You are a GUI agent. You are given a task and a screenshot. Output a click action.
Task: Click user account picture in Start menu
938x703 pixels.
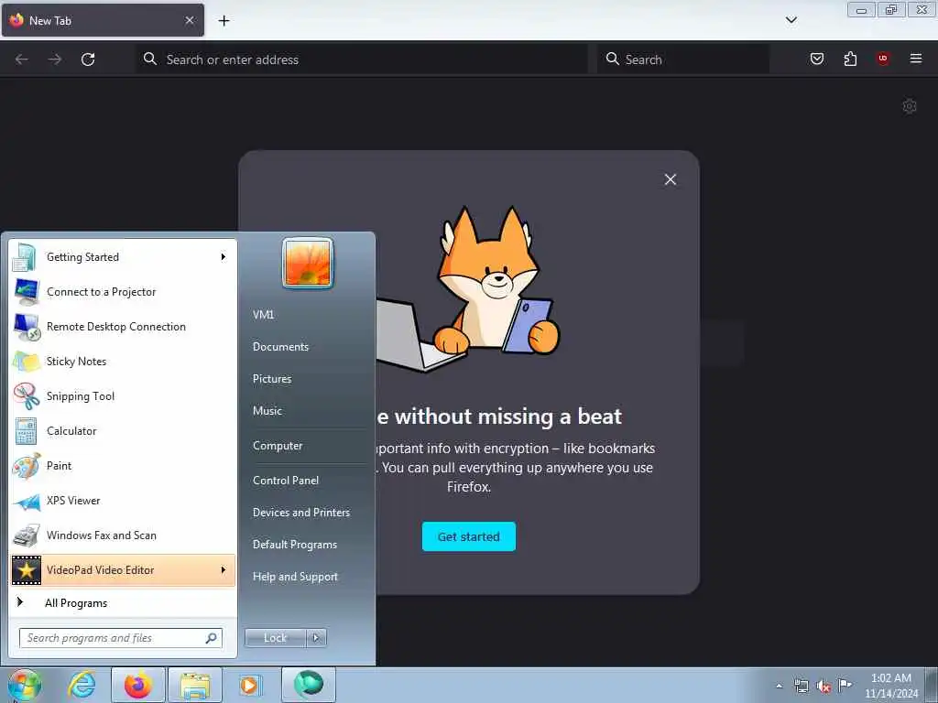pyautogui.click(x=308, y=263)
